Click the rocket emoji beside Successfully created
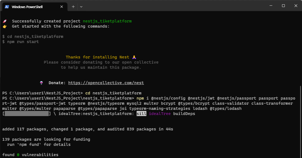Image resolution: width=302 pixels, height=158 pixels. click(x=5, y=21)
